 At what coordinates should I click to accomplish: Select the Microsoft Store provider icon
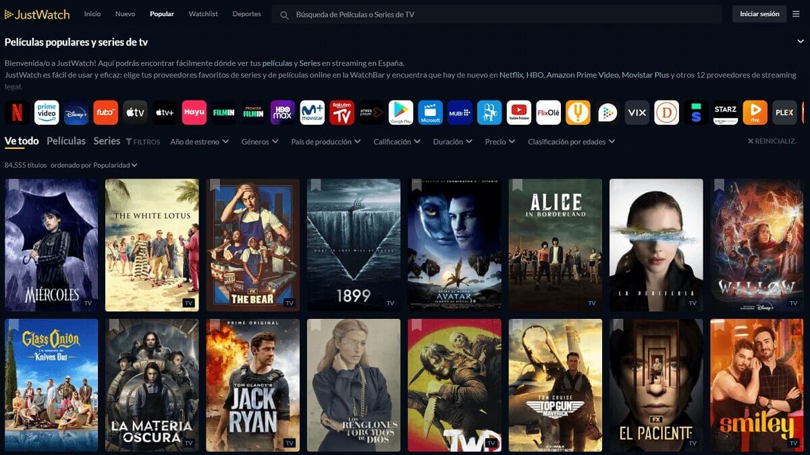point(431,113)
